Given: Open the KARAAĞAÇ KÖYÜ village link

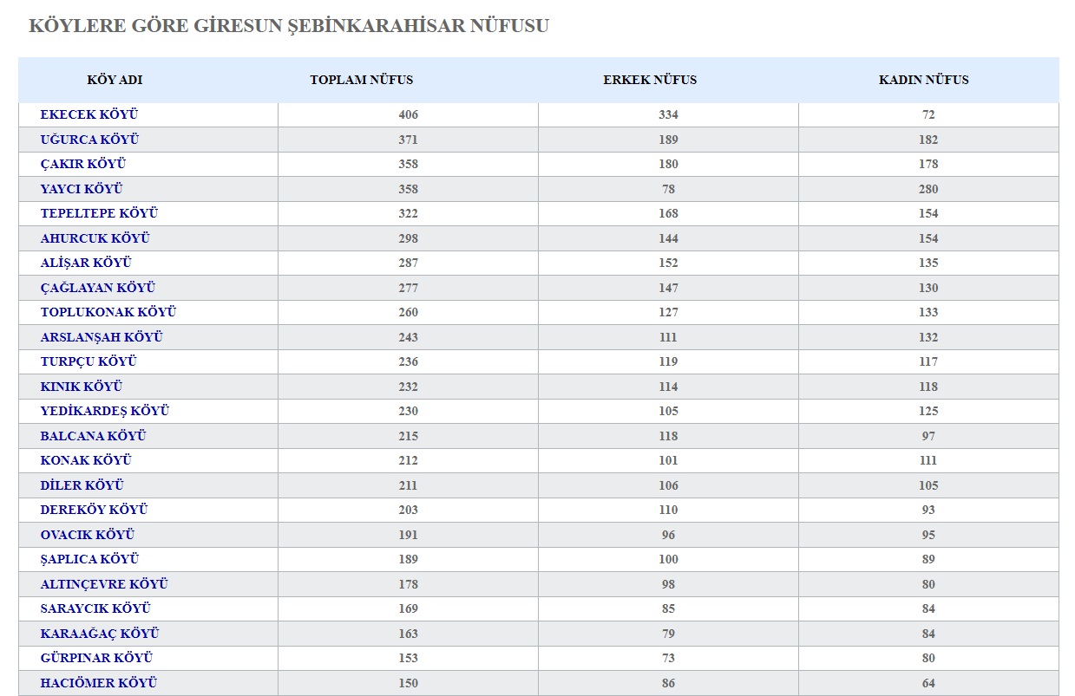Looking at the screenshot, I should [x=100, y=634].
